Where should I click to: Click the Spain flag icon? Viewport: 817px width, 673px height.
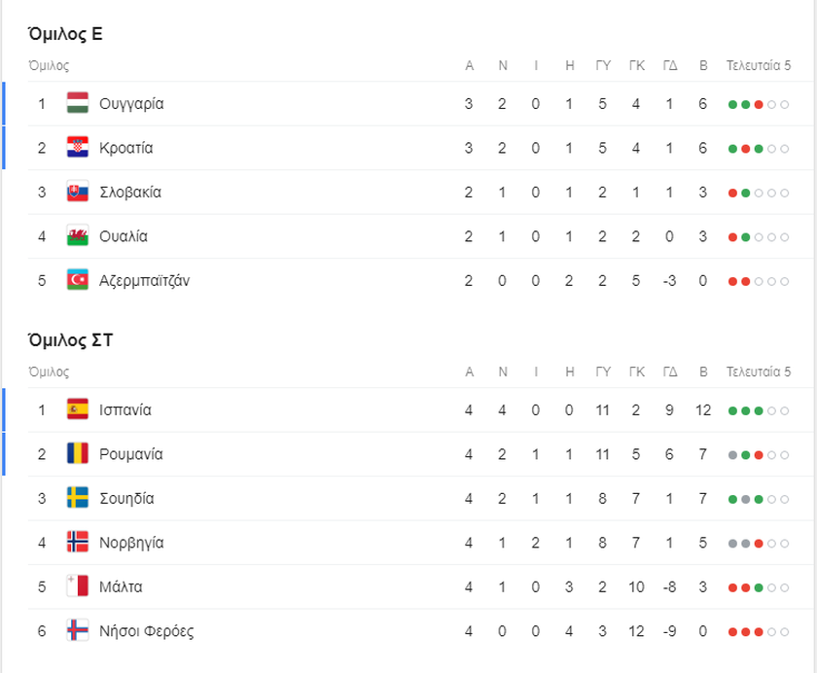pos(78,409)
